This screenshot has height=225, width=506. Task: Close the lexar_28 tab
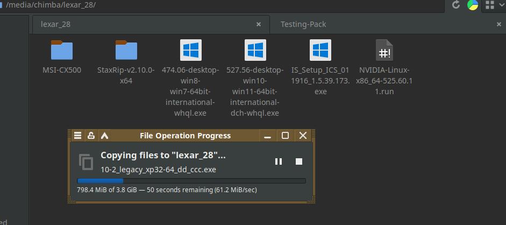[259, 24]
